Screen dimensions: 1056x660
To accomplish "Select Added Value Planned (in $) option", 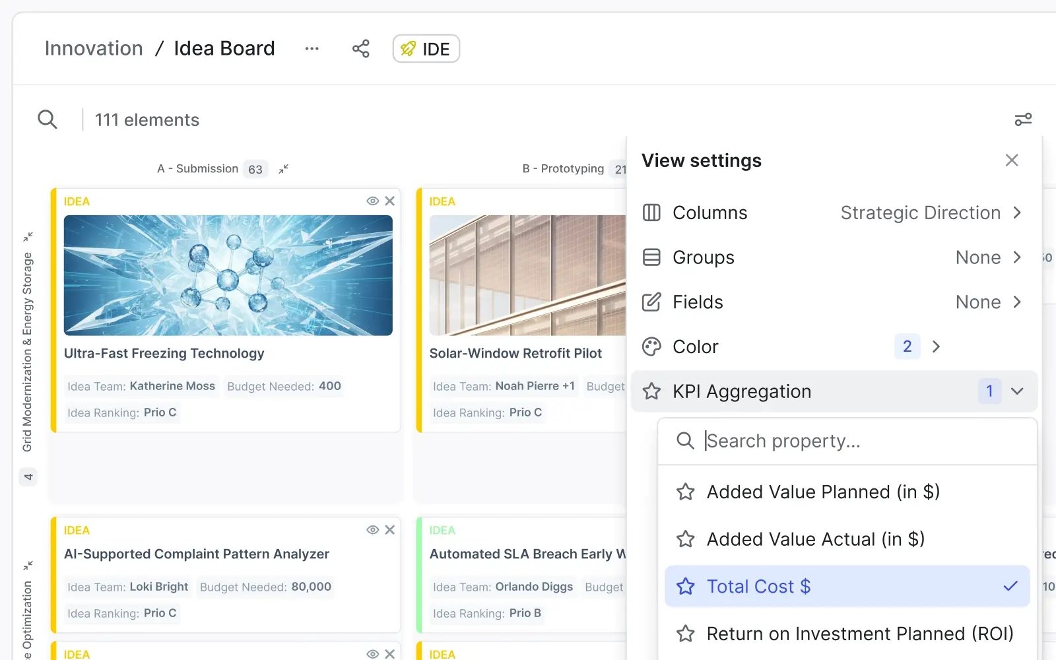I will pyautogui.click(x=847, y=492).
